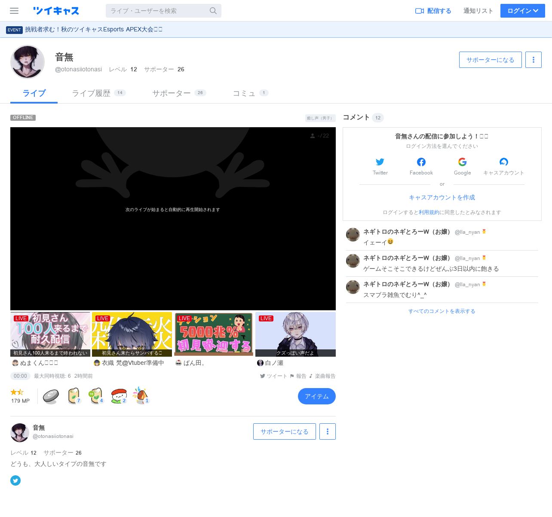Log in with Twitter icon

380,162
